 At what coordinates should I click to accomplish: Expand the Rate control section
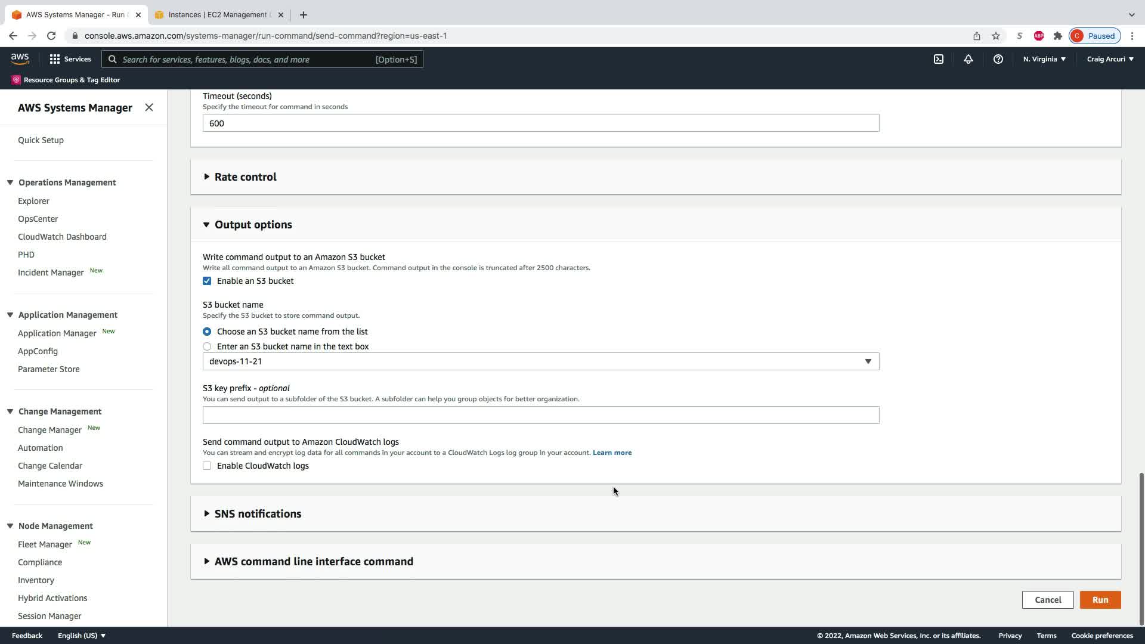(245, 177)
